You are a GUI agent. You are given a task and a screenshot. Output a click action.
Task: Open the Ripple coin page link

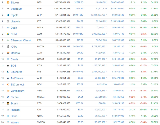tap(14, 15)
